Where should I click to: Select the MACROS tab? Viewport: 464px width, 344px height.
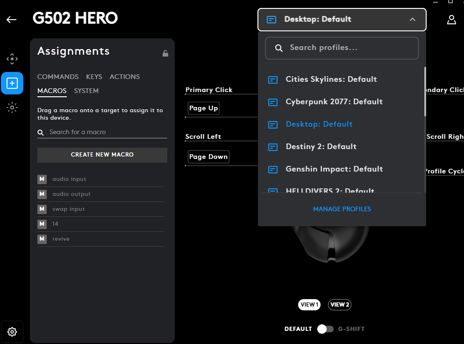[x=52, y=91]
